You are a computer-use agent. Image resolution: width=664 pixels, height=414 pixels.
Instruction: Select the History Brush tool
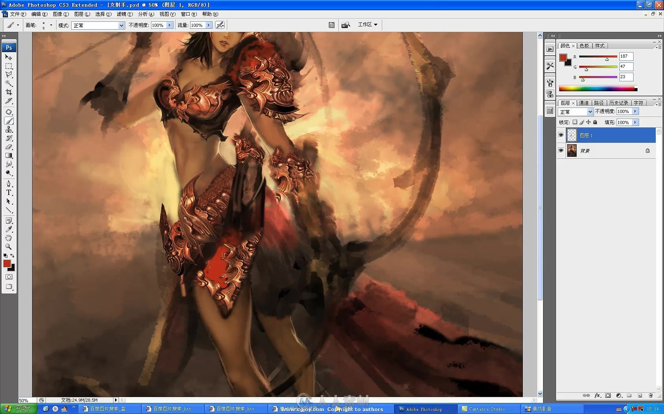coord(9,138)
